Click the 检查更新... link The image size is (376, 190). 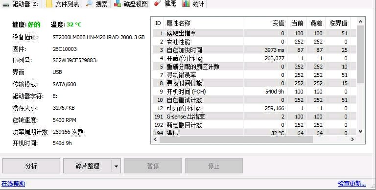(352, 184)
